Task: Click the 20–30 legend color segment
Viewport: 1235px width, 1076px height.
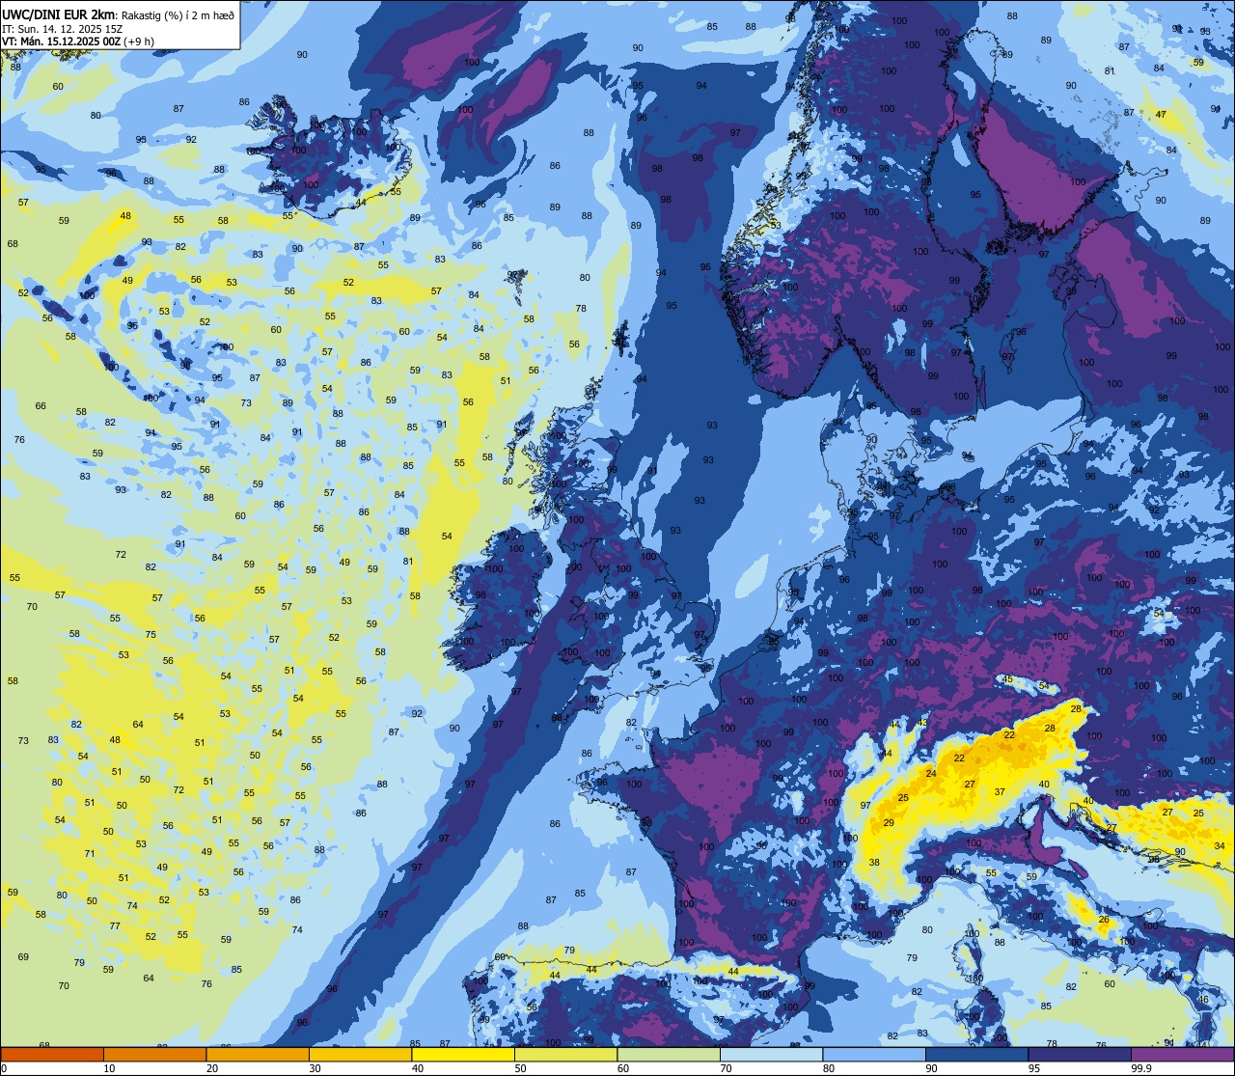Action: point(258,1055)
